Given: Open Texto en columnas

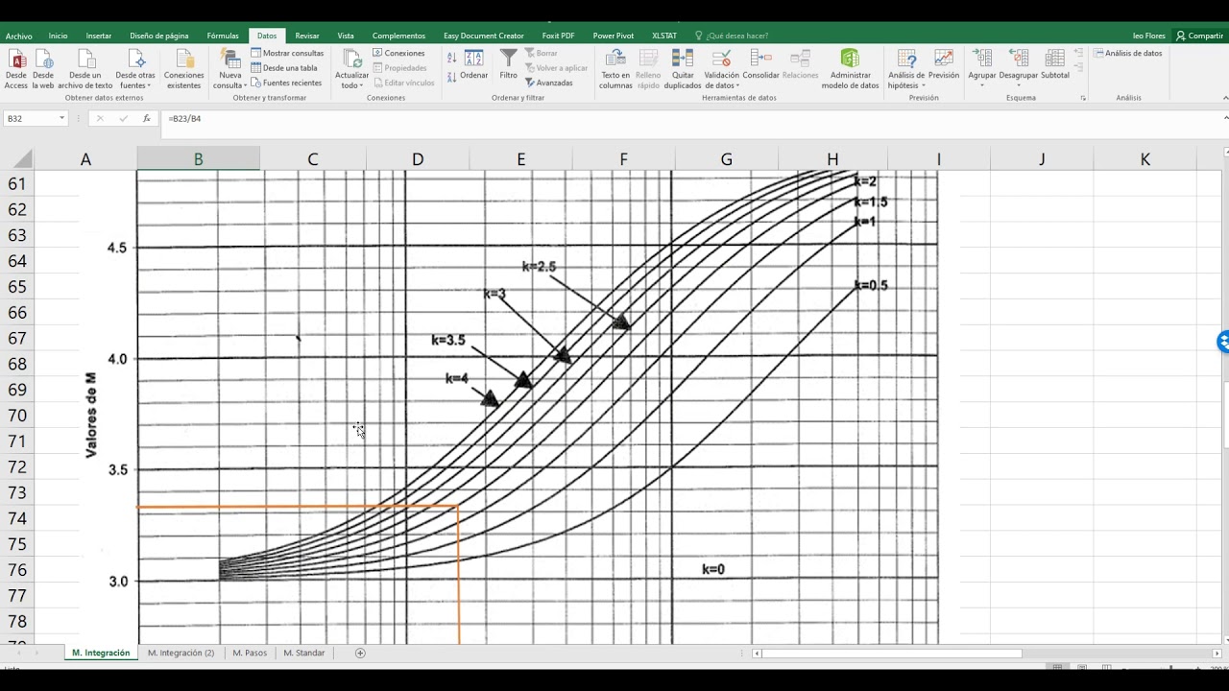Looking at the screenshot, I should 615,68.
